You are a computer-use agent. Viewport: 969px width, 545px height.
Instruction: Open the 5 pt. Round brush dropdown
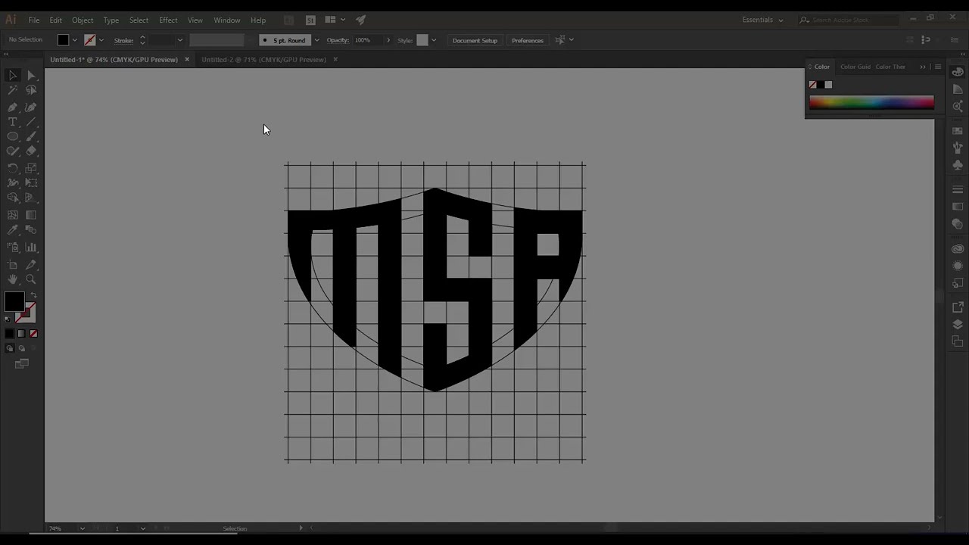click(316, 40)
